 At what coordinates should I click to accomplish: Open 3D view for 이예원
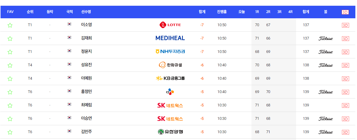tap(346, 79)
